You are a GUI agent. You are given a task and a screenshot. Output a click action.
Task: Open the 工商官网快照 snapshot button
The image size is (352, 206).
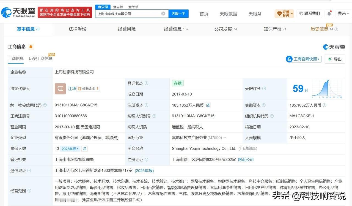tap(304, 59)
